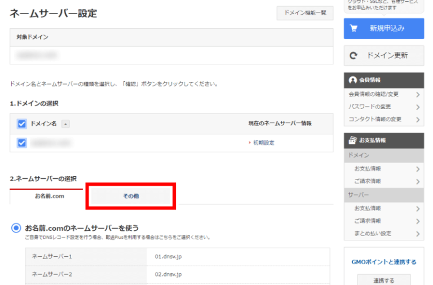This screenshot has width=433, height=285.
Task: Open ドメイン機能一覧 button
Action: tap(305, 13)
